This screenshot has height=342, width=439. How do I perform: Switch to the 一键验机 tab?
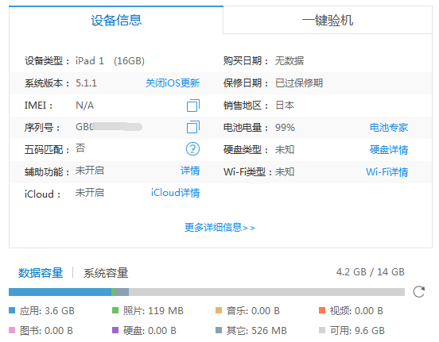click(x=328, y=20)
